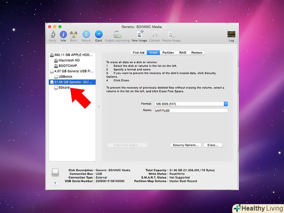Select the 31.96 GB Generic- SD disk
This screenshot has height=213, width=284.
(x=72, y=82)
